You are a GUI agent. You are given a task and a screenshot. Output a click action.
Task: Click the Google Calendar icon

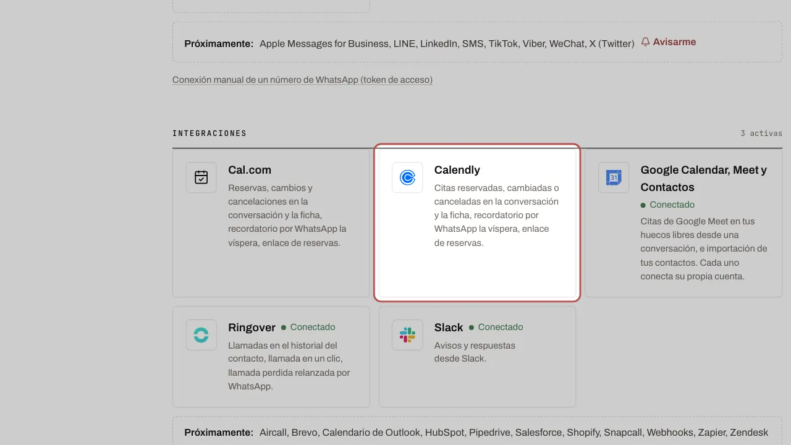614,177
